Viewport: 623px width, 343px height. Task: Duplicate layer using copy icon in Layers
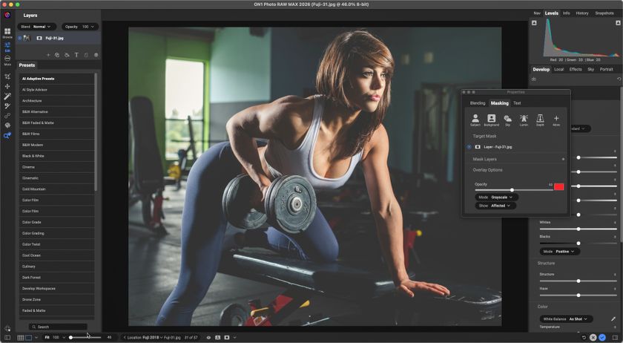pyautogui.click(x=57, y=55)
